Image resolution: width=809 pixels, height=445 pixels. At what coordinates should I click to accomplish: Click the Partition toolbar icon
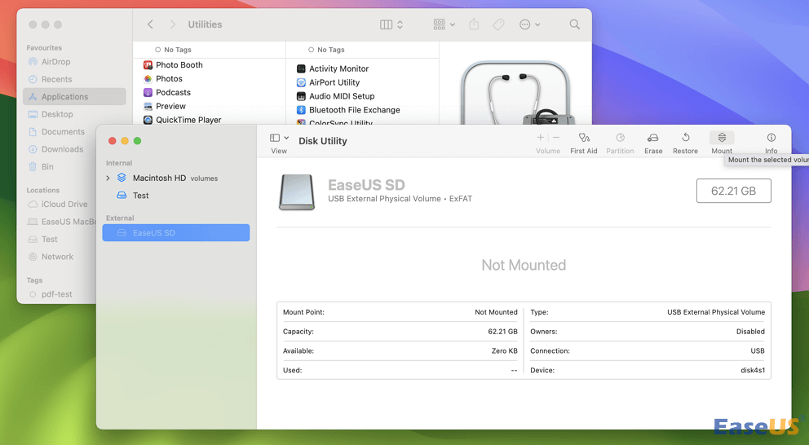[x=620, y=139]
